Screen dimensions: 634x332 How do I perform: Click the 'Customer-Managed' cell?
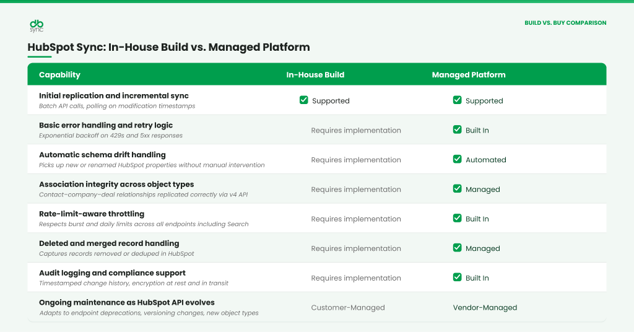point(348,308)
